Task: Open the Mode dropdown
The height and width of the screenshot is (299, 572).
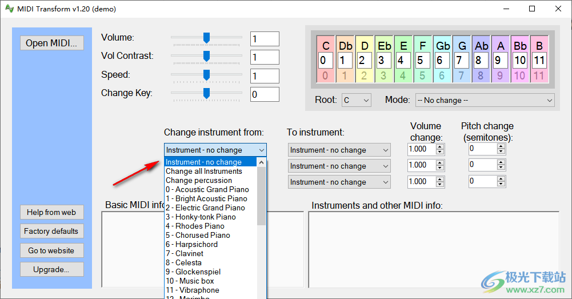Action: (x=485, y=100)
